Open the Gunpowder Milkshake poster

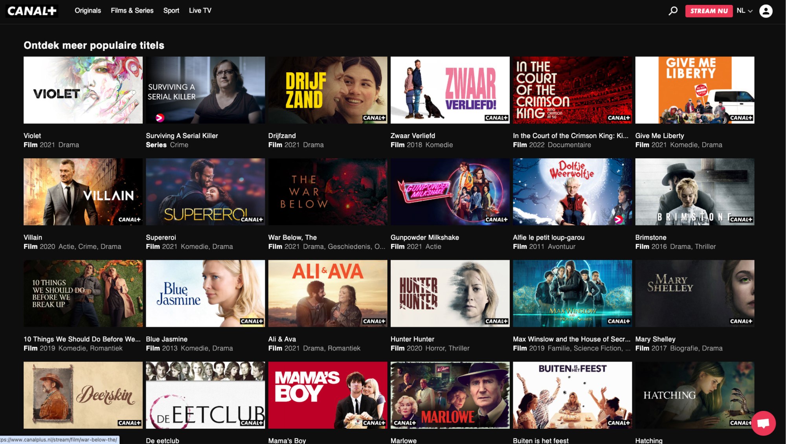pos(450,192)
